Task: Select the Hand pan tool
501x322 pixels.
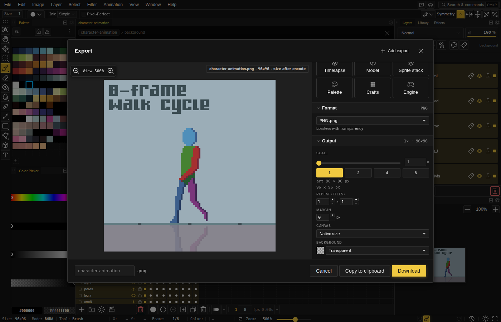Action: click(x=5, y=39)
